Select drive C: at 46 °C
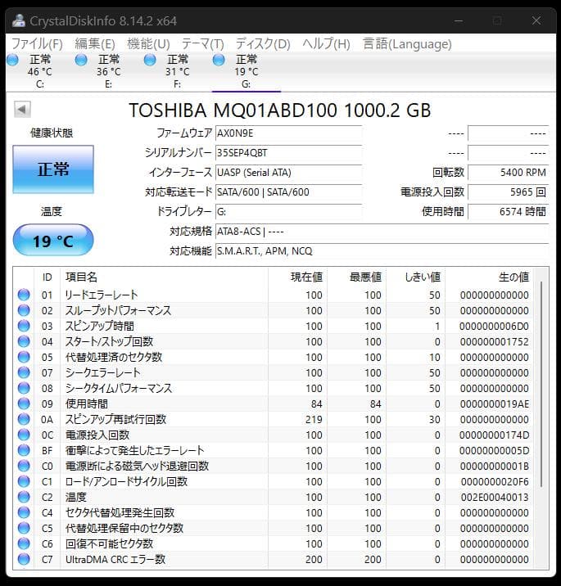This screenshot has width=561, height=586. (39, 71)
